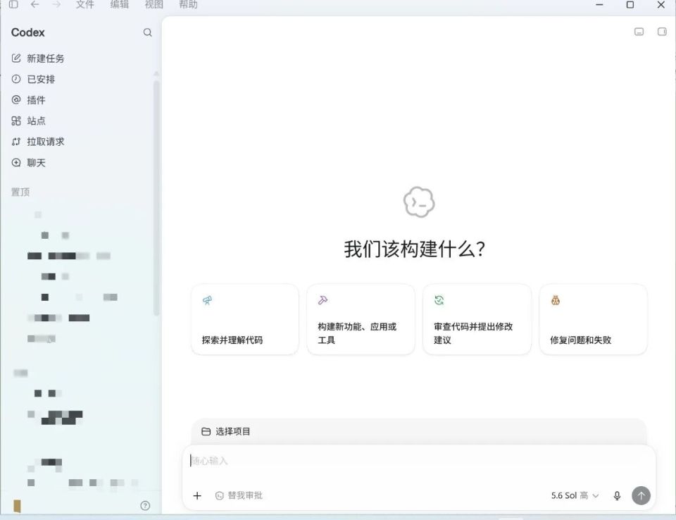Toggle the right side panel icon
Screen dimensions: 676x520
[x=662, y=32]
